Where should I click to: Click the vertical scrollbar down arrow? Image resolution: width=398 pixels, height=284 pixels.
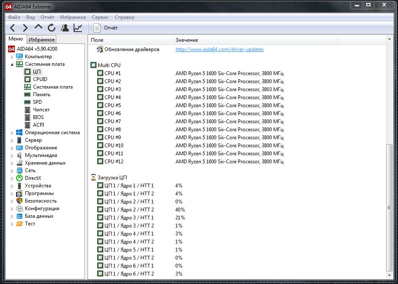(x=390, y=276)
